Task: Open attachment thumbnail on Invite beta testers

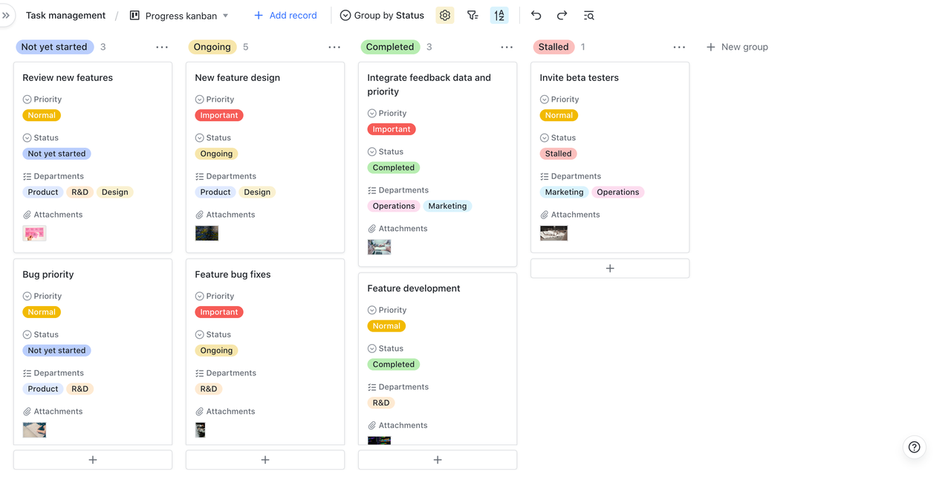Action: [554, 233]
